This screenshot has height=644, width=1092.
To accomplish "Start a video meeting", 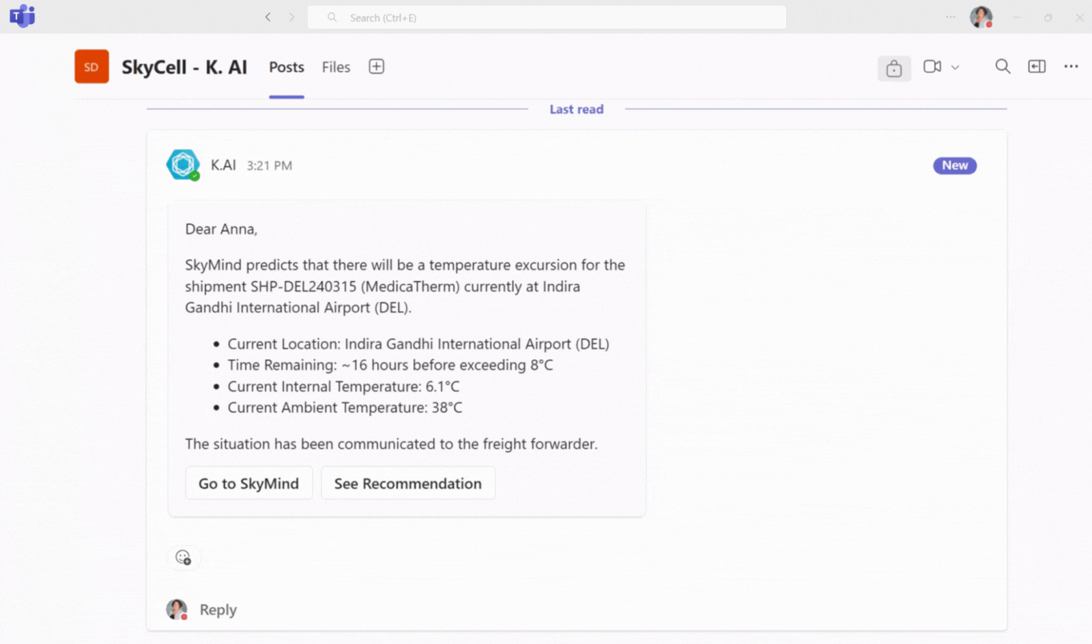I will [x=932, y=66].
